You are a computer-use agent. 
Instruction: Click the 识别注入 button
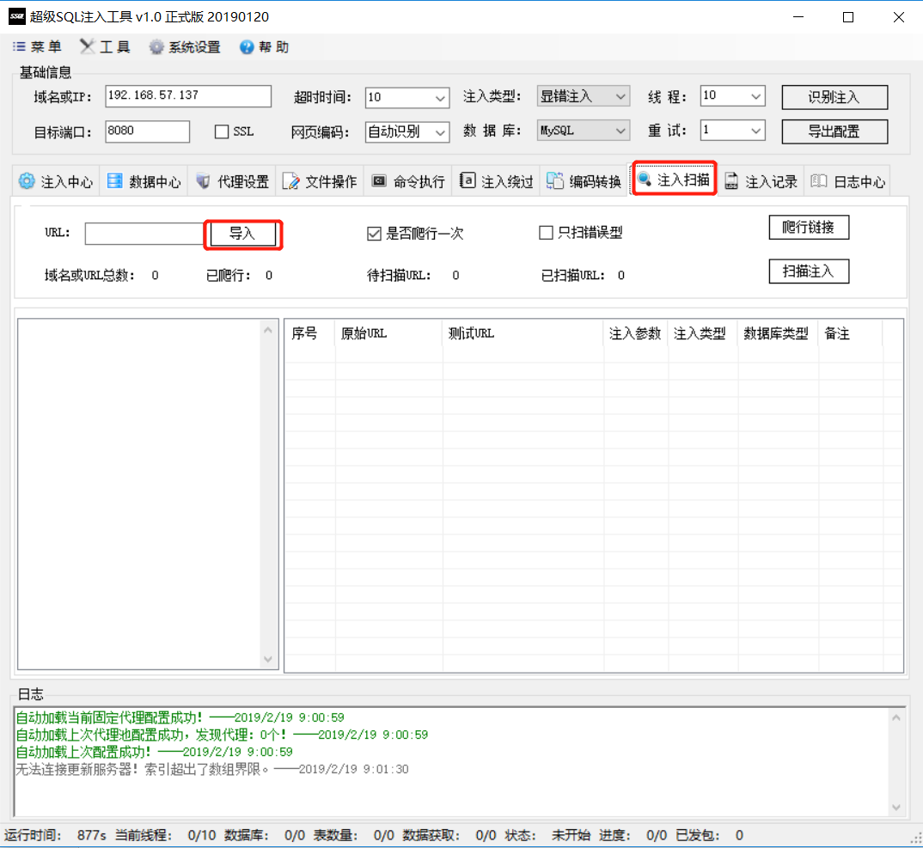[834, 97]
